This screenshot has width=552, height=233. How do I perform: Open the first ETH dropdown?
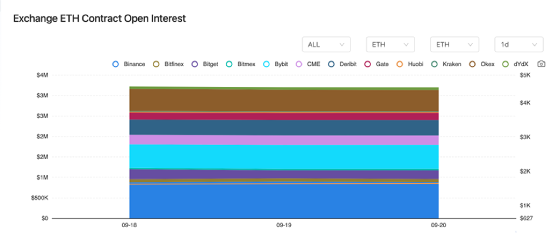tap(390, 45)
